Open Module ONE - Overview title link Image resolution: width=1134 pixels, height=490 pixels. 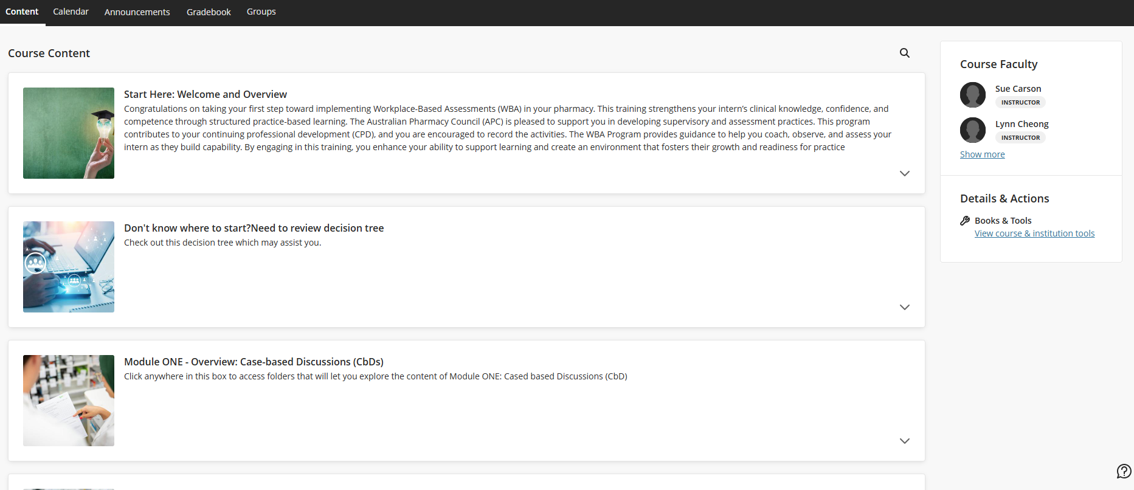click(x=254, y=362)
